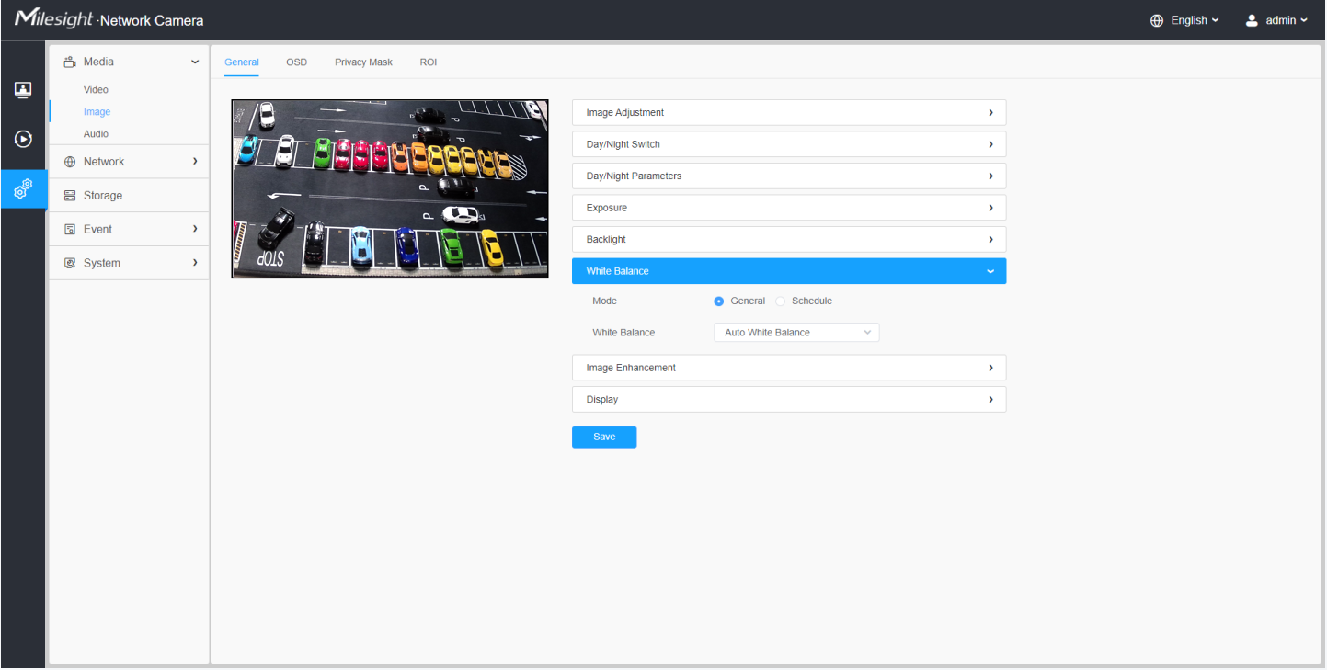Click the Save button

(x=604, y=437)
